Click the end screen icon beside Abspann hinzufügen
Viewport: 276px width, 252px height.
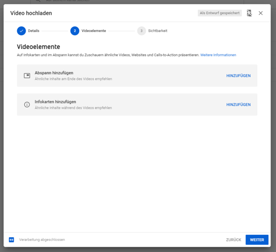tap(27, 76)
